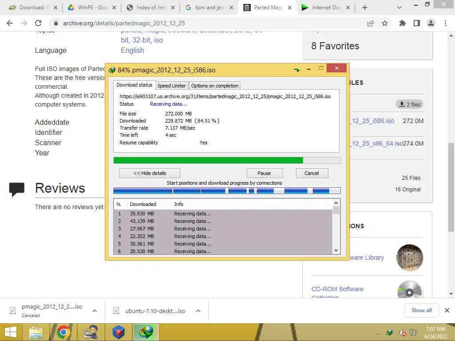Click the network tray icon
455x341 pixels.
pyautogui.click(x=414, y=333)
